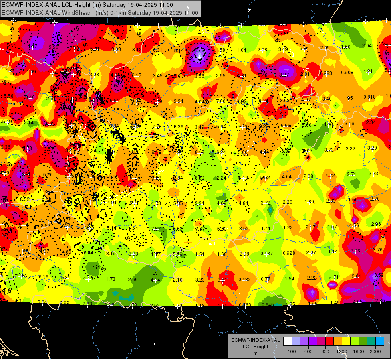Screen dimensions: 391x359
Task: Click the wind shear value 12.3
Action: [200, 50]
